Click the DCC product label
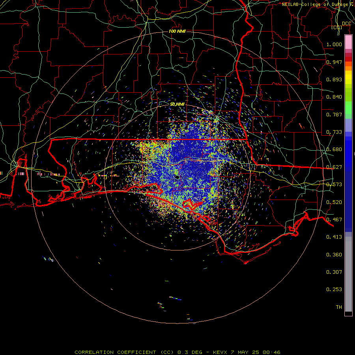Viewport: 355px width, 355px height. pyautogui.click(x=346, y=24)
